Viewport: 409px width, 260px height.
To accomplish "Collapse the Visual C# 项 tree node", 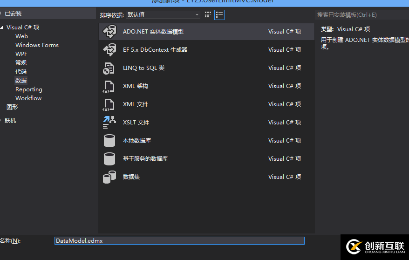I will point(2,27).
